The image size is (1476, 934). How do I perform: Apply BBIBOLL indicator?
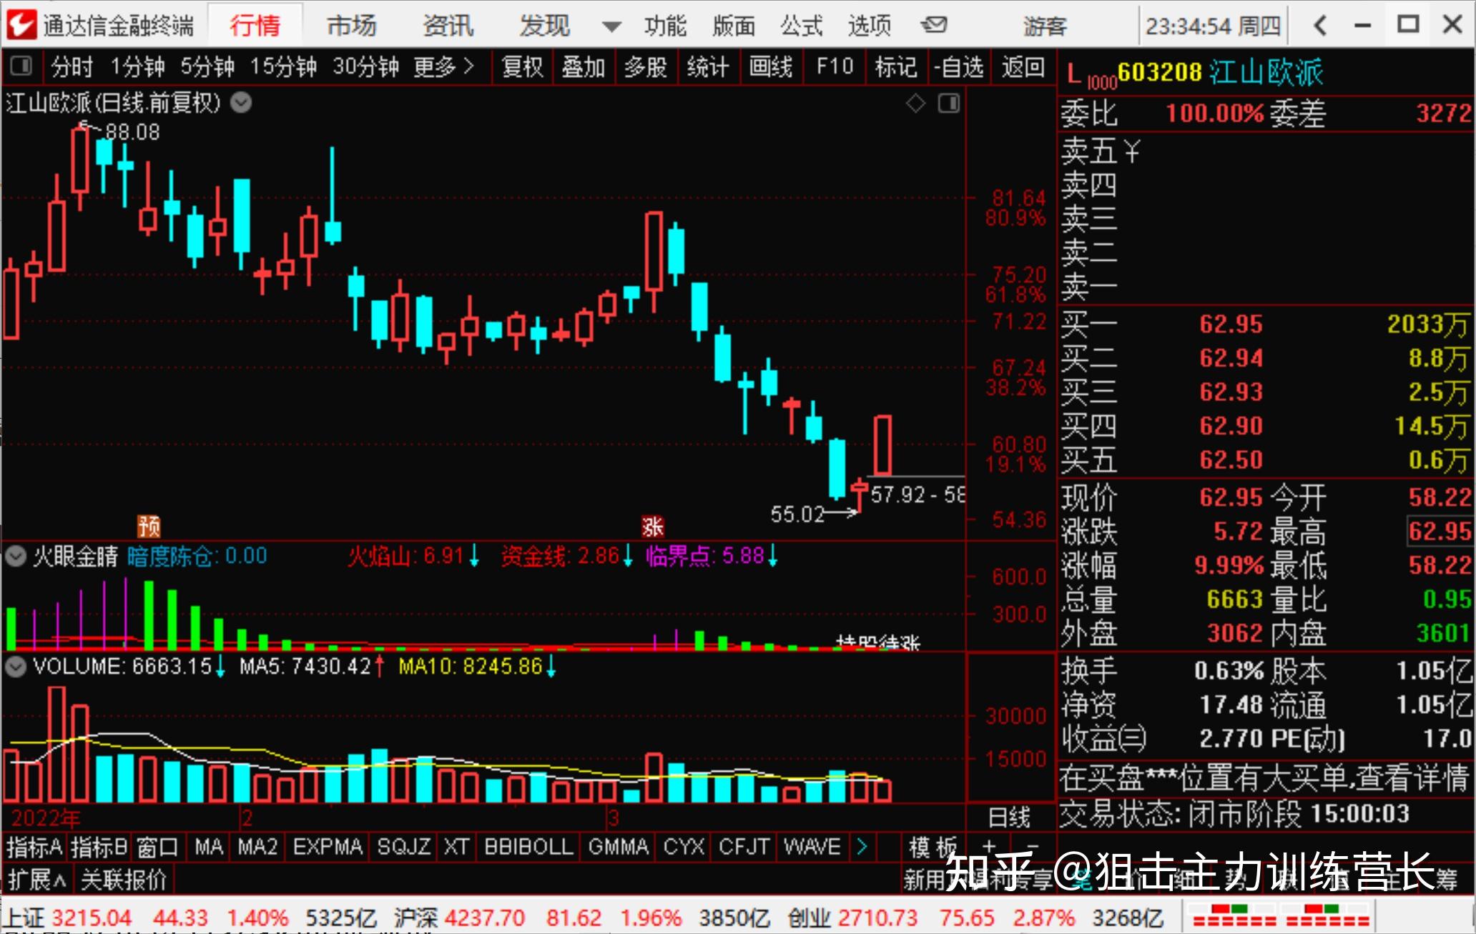click(x=528, y=847)
